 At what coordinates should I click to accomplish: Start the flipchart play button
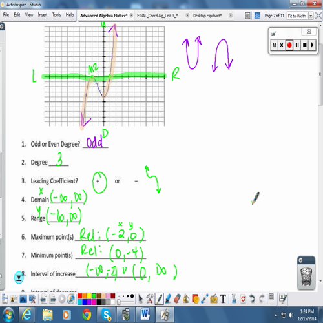click(62, 299)
